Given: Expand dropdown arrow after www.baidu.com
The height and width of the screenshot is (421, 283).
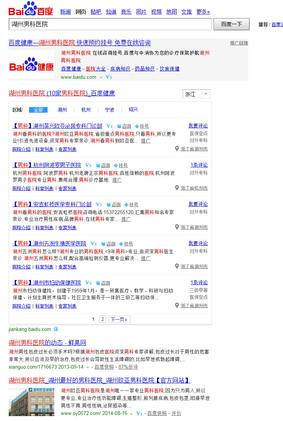Looking at the screenshot, I should coord(101,77).
